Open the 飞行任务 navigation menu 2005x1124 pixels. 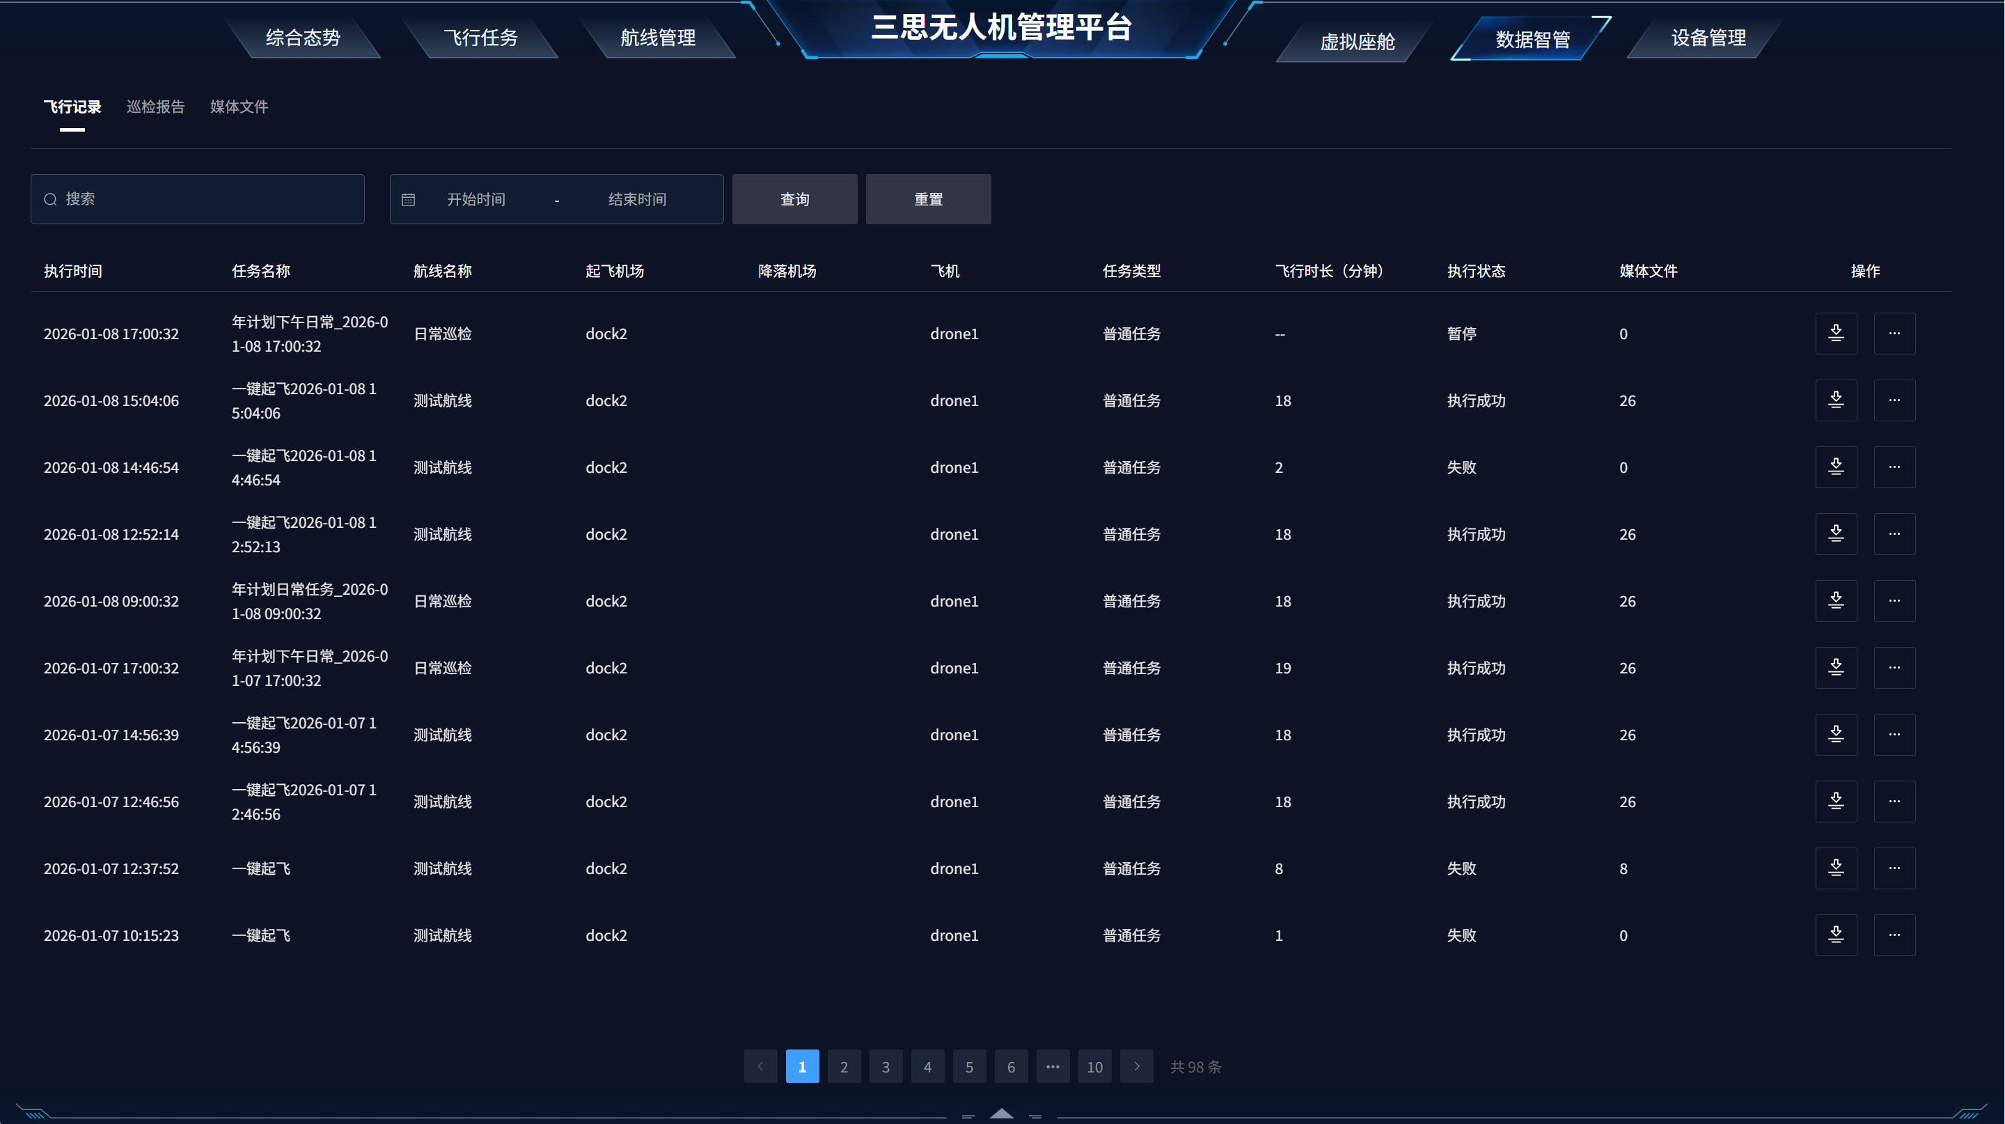tap(480, 38)
